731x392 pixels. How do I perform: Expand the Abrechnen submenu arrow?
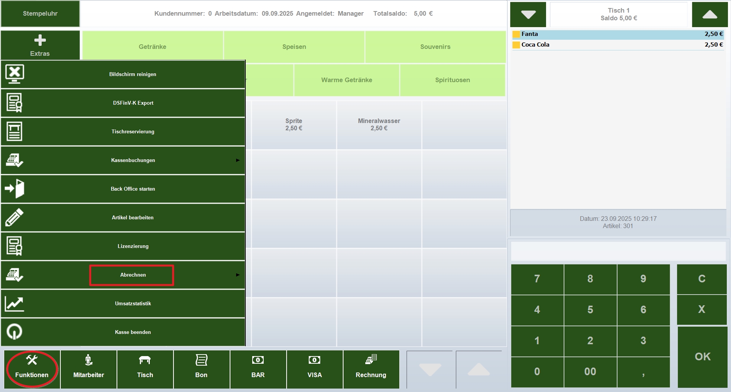(238, 275)
